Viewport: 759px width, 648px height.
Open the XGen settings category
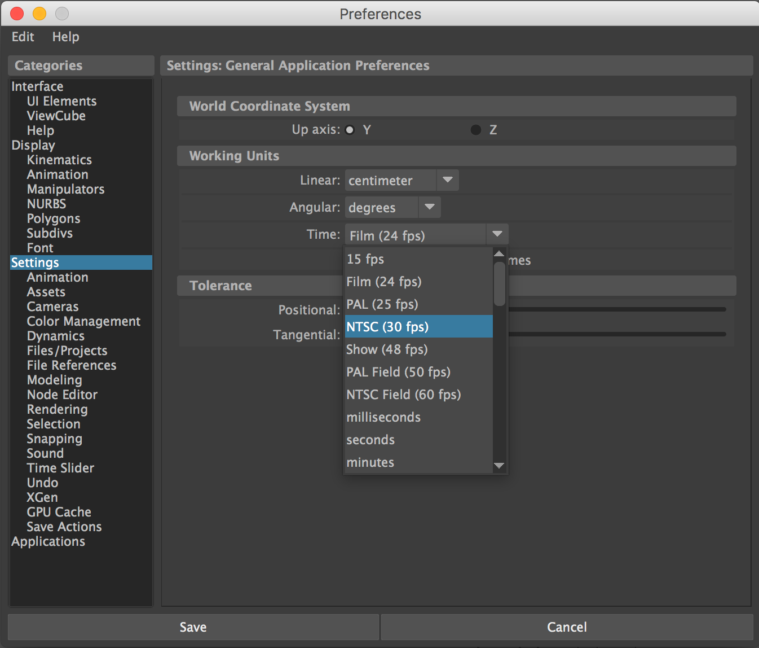(42, 497)
